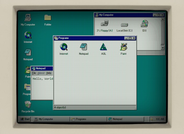Select the (D:) CD-ROM drive icon
Viewport: 184px width, 134px height.
(x=144, y=24)
